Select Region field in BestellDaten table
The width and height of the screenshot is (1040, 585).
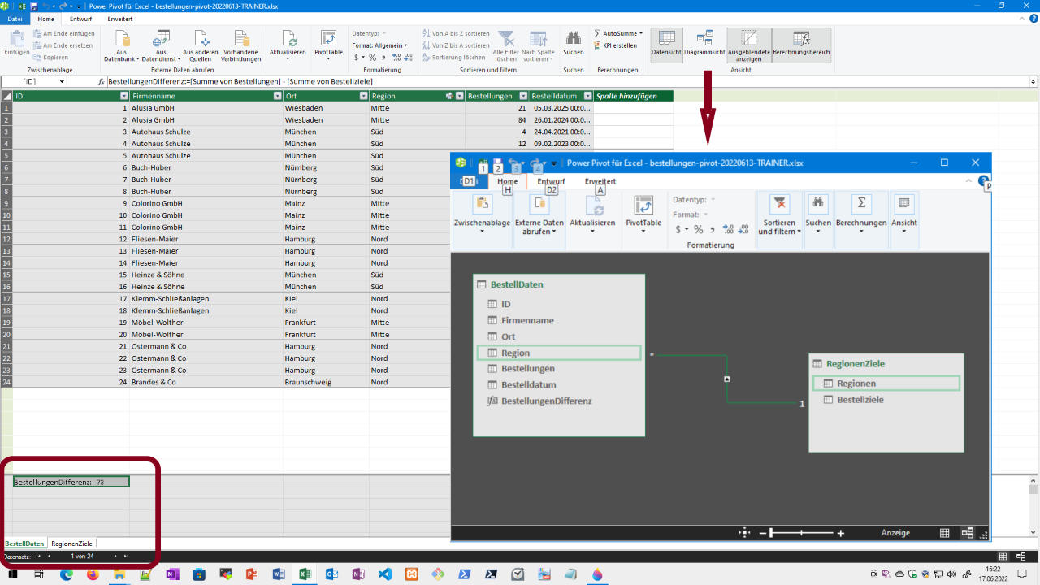558,353
